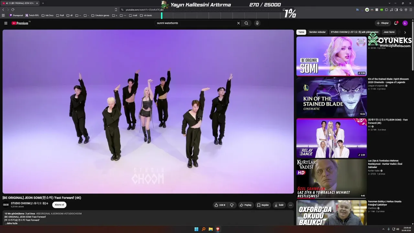414x233 pixels.
Task: Open the Windows Start menu
Action: pos(196,229)
